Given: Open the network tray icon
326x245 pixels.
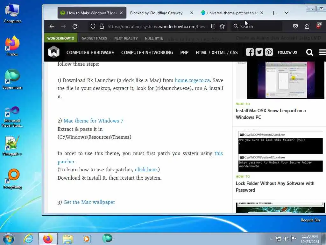Looking at the screenshot, I should pyautogui.click(x=278, y=239).
